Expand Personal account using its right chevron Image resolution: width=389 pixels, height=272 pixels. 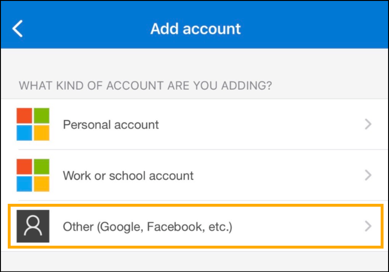[x=368, y=124]
